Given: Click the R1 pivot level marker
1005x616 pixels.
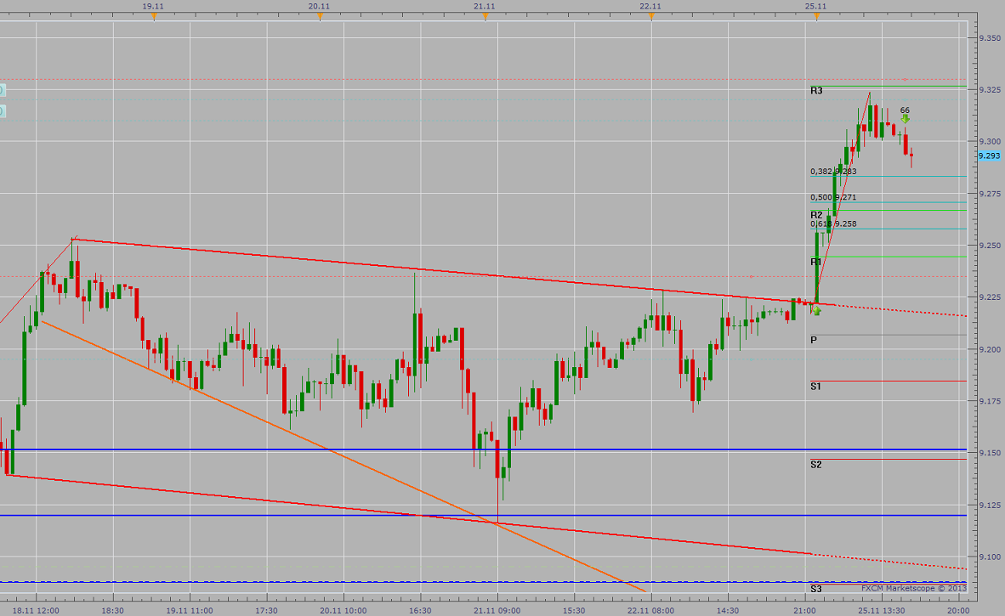Looking at the screenshot, I should pyautogui.click(x=815, y=263).
